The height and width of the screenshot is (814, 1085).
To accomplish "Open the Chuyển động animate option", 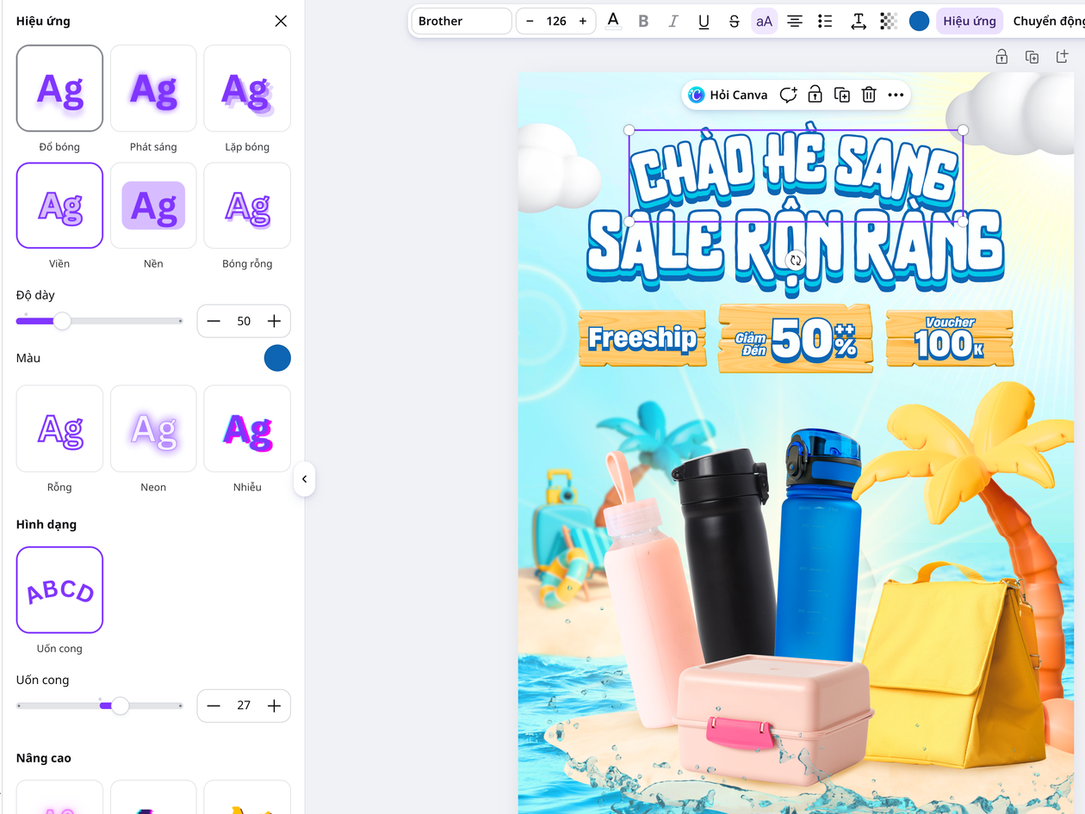I will coord(1047,21).
